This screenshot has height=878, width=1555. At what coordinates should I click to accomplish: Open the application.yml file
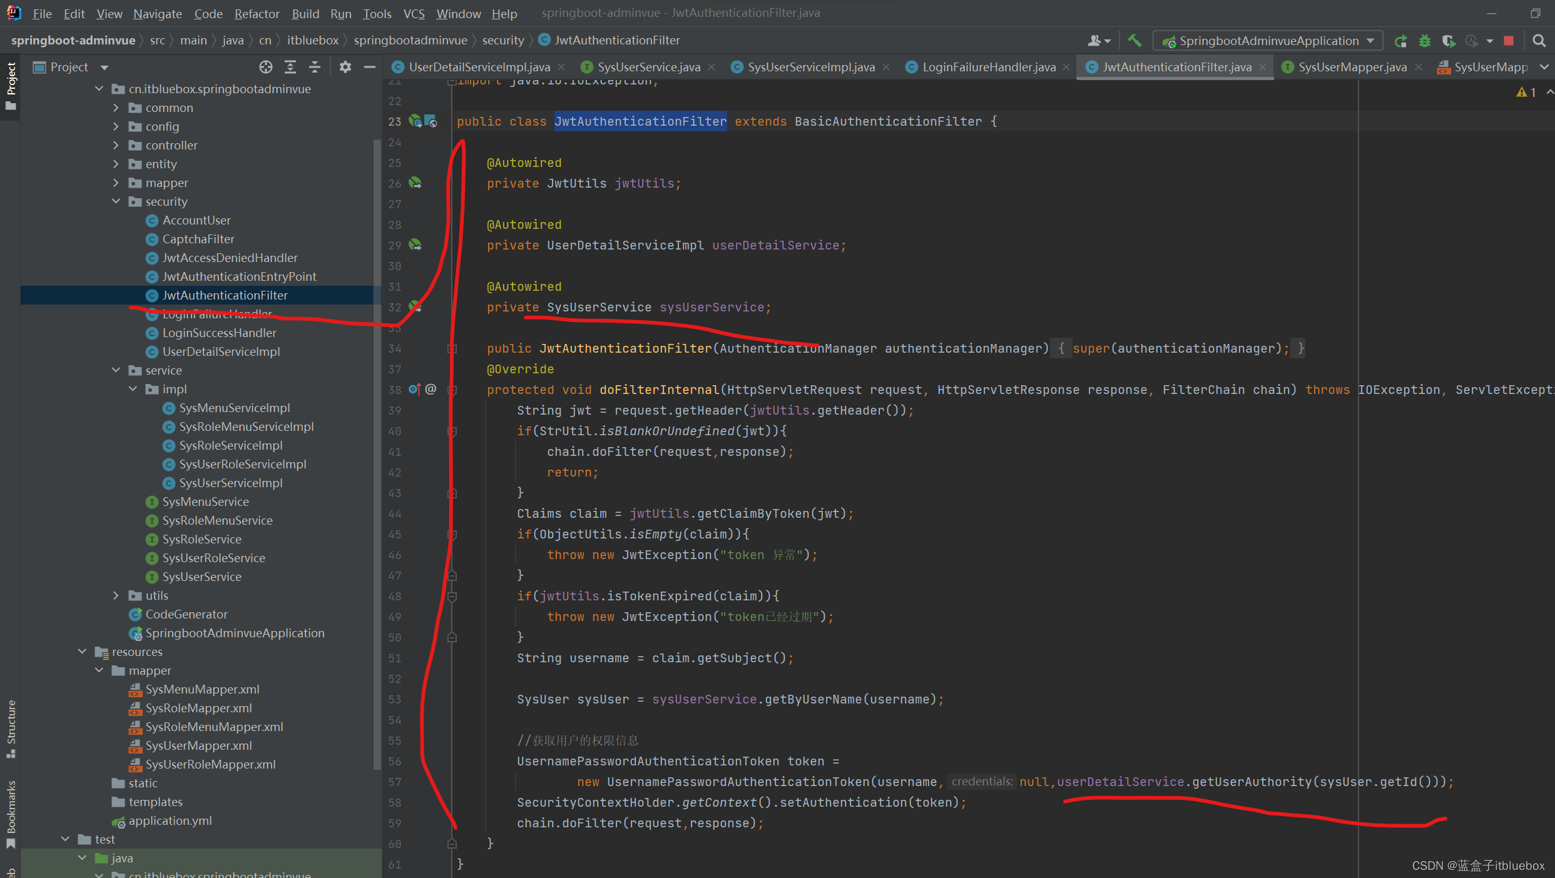coord(170,820)
